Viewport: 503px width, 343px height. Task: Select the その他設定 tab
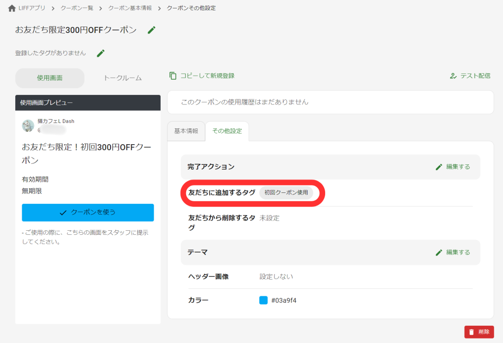[227, 131]
